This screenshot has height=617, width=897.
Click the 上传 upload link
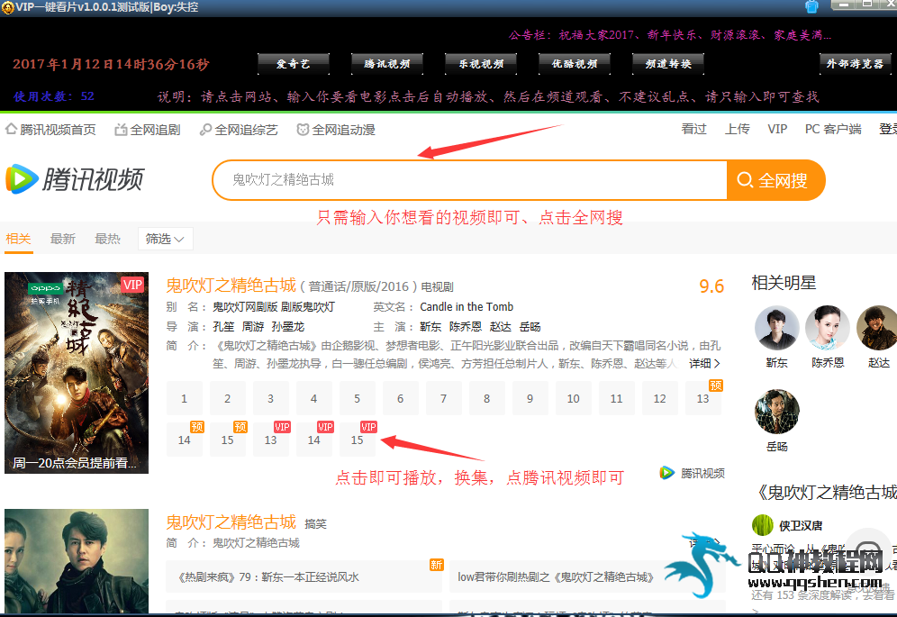click(x=738, y=130)
